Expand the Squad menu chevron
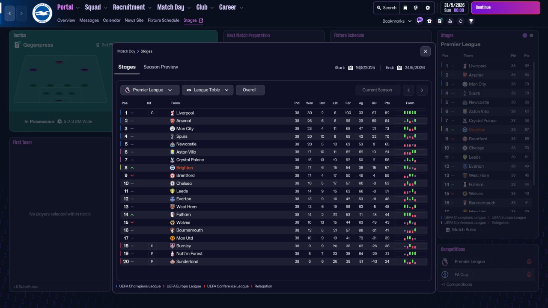 105,8
